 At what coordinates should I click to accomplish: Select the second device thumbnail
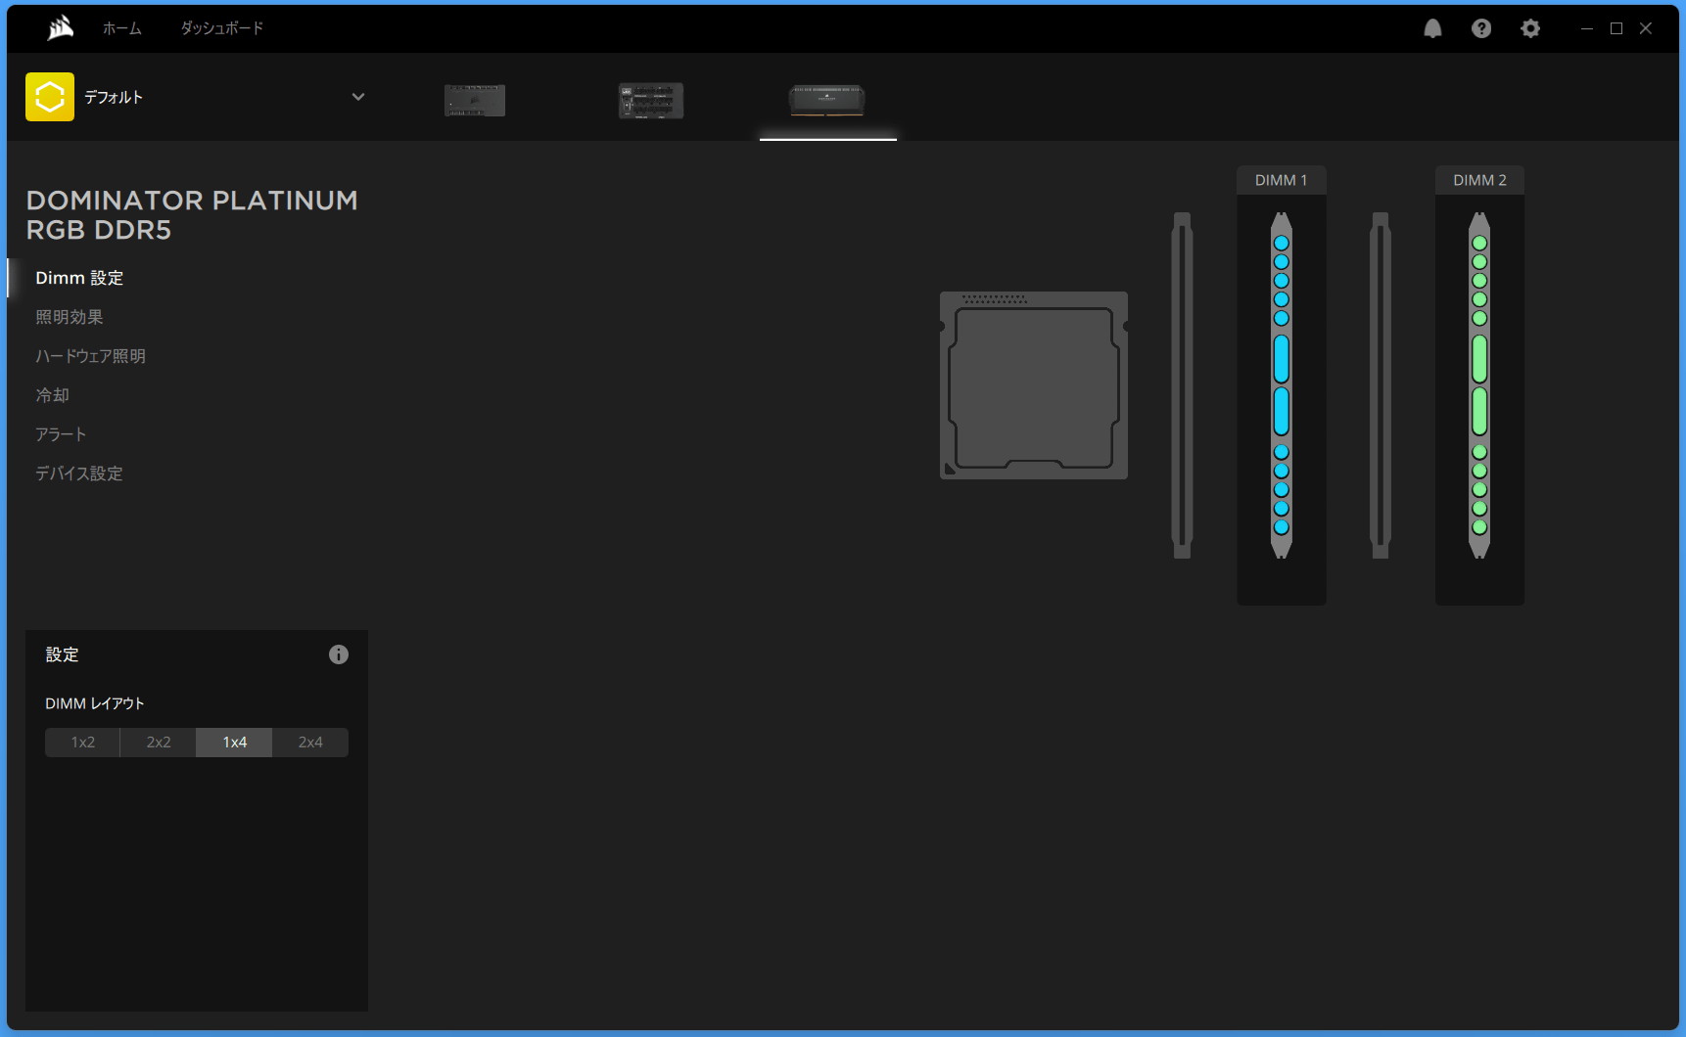pyautogui.click(x=651, y=100)
